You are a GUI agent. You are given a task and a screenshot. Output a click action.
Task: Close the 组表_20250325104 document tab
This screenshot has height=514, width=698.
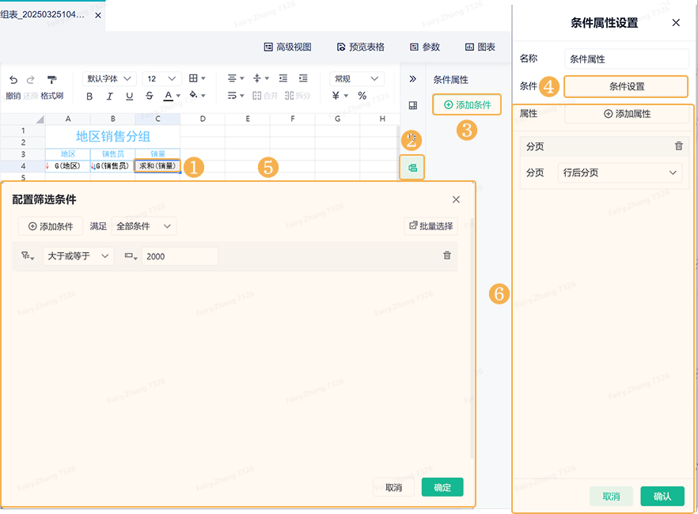98,16
